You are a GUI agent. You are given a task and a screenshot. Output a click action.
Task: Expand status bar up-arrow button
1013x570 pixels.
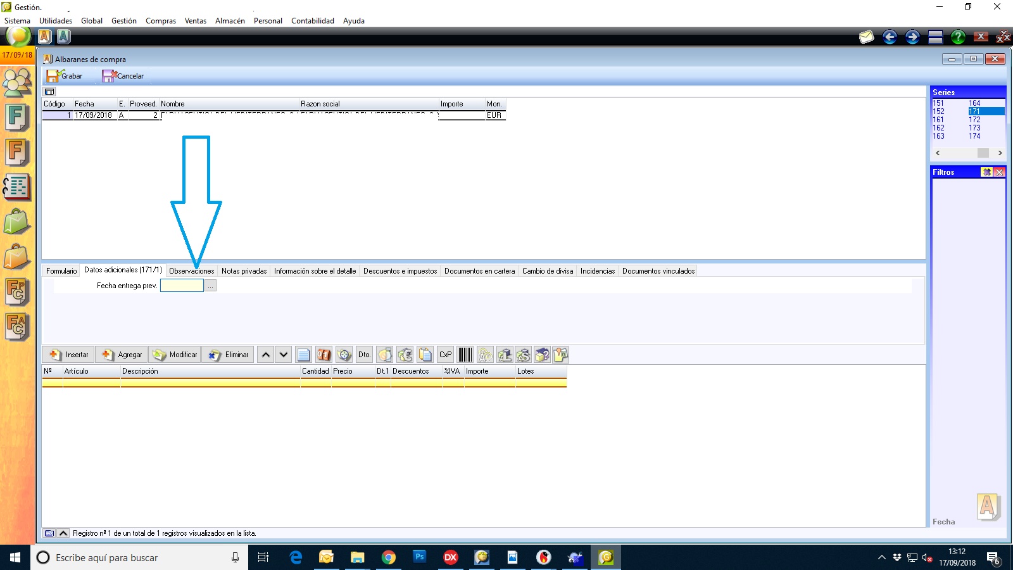[x=63, y=533]
